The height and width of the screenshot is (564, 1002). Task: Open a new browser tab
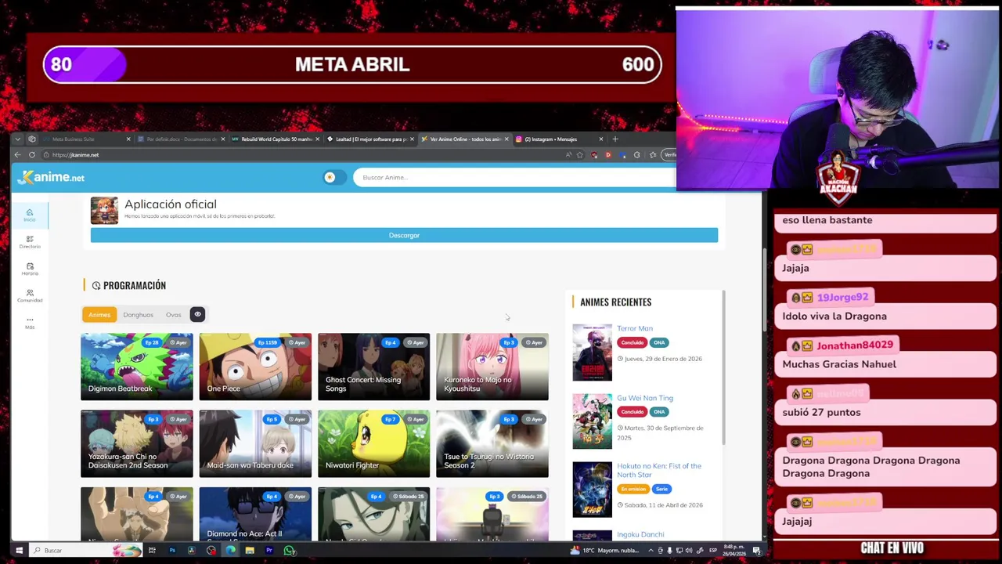pyautogui.click(x=615, y=139)
